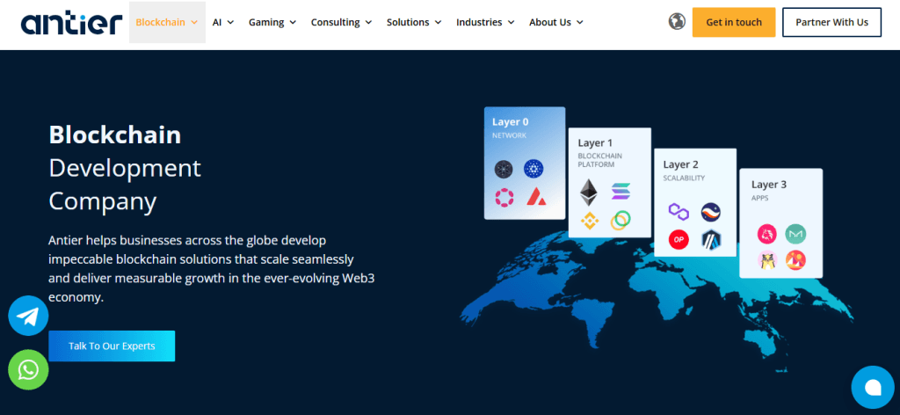The image size is (900, 415).
Task: Click the Solana logo in Layer 1
Action: point(621,191)
